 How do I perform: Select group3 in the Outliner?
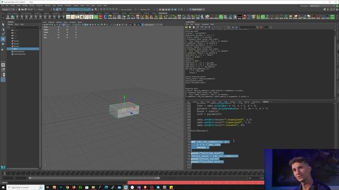(16, 46)
